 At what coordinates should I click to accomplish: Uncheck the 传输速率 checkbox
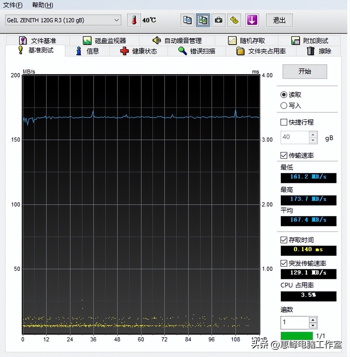click(284, 155)
